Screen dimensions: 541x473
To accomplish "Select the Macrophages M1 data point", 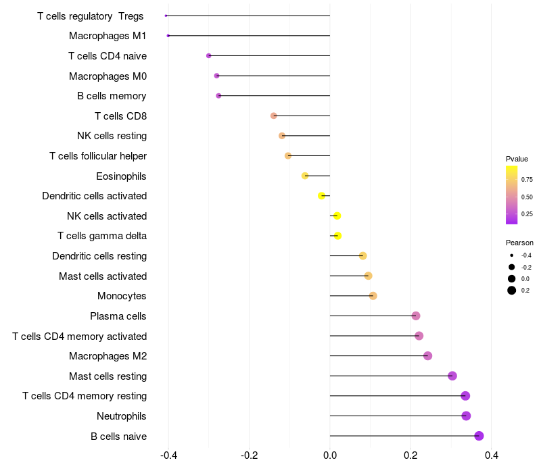I will [168, 36].
